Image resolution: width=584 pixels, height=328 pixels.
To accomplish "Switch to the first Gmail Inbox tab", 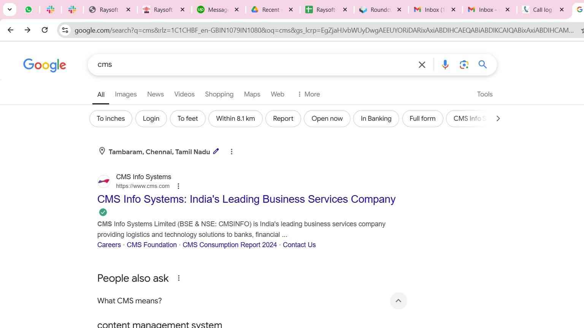I will click(433, 9).
